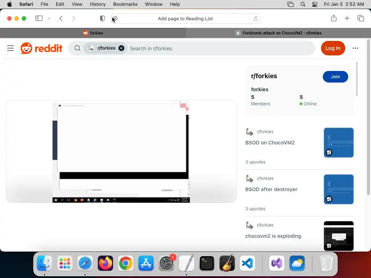Screen dimensions: 371x278
Task: Open Control Center in menu bar
Action: point(315,4)
